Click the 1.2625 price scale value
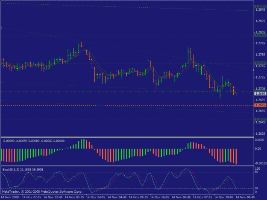267x200 pixels. [x=260, y=134]
